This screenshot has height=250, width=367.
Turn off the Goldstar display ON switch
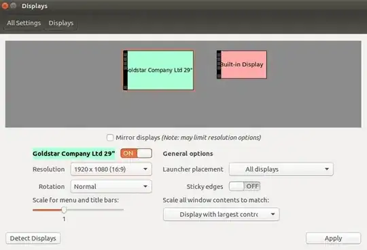(x=136, y=153)
